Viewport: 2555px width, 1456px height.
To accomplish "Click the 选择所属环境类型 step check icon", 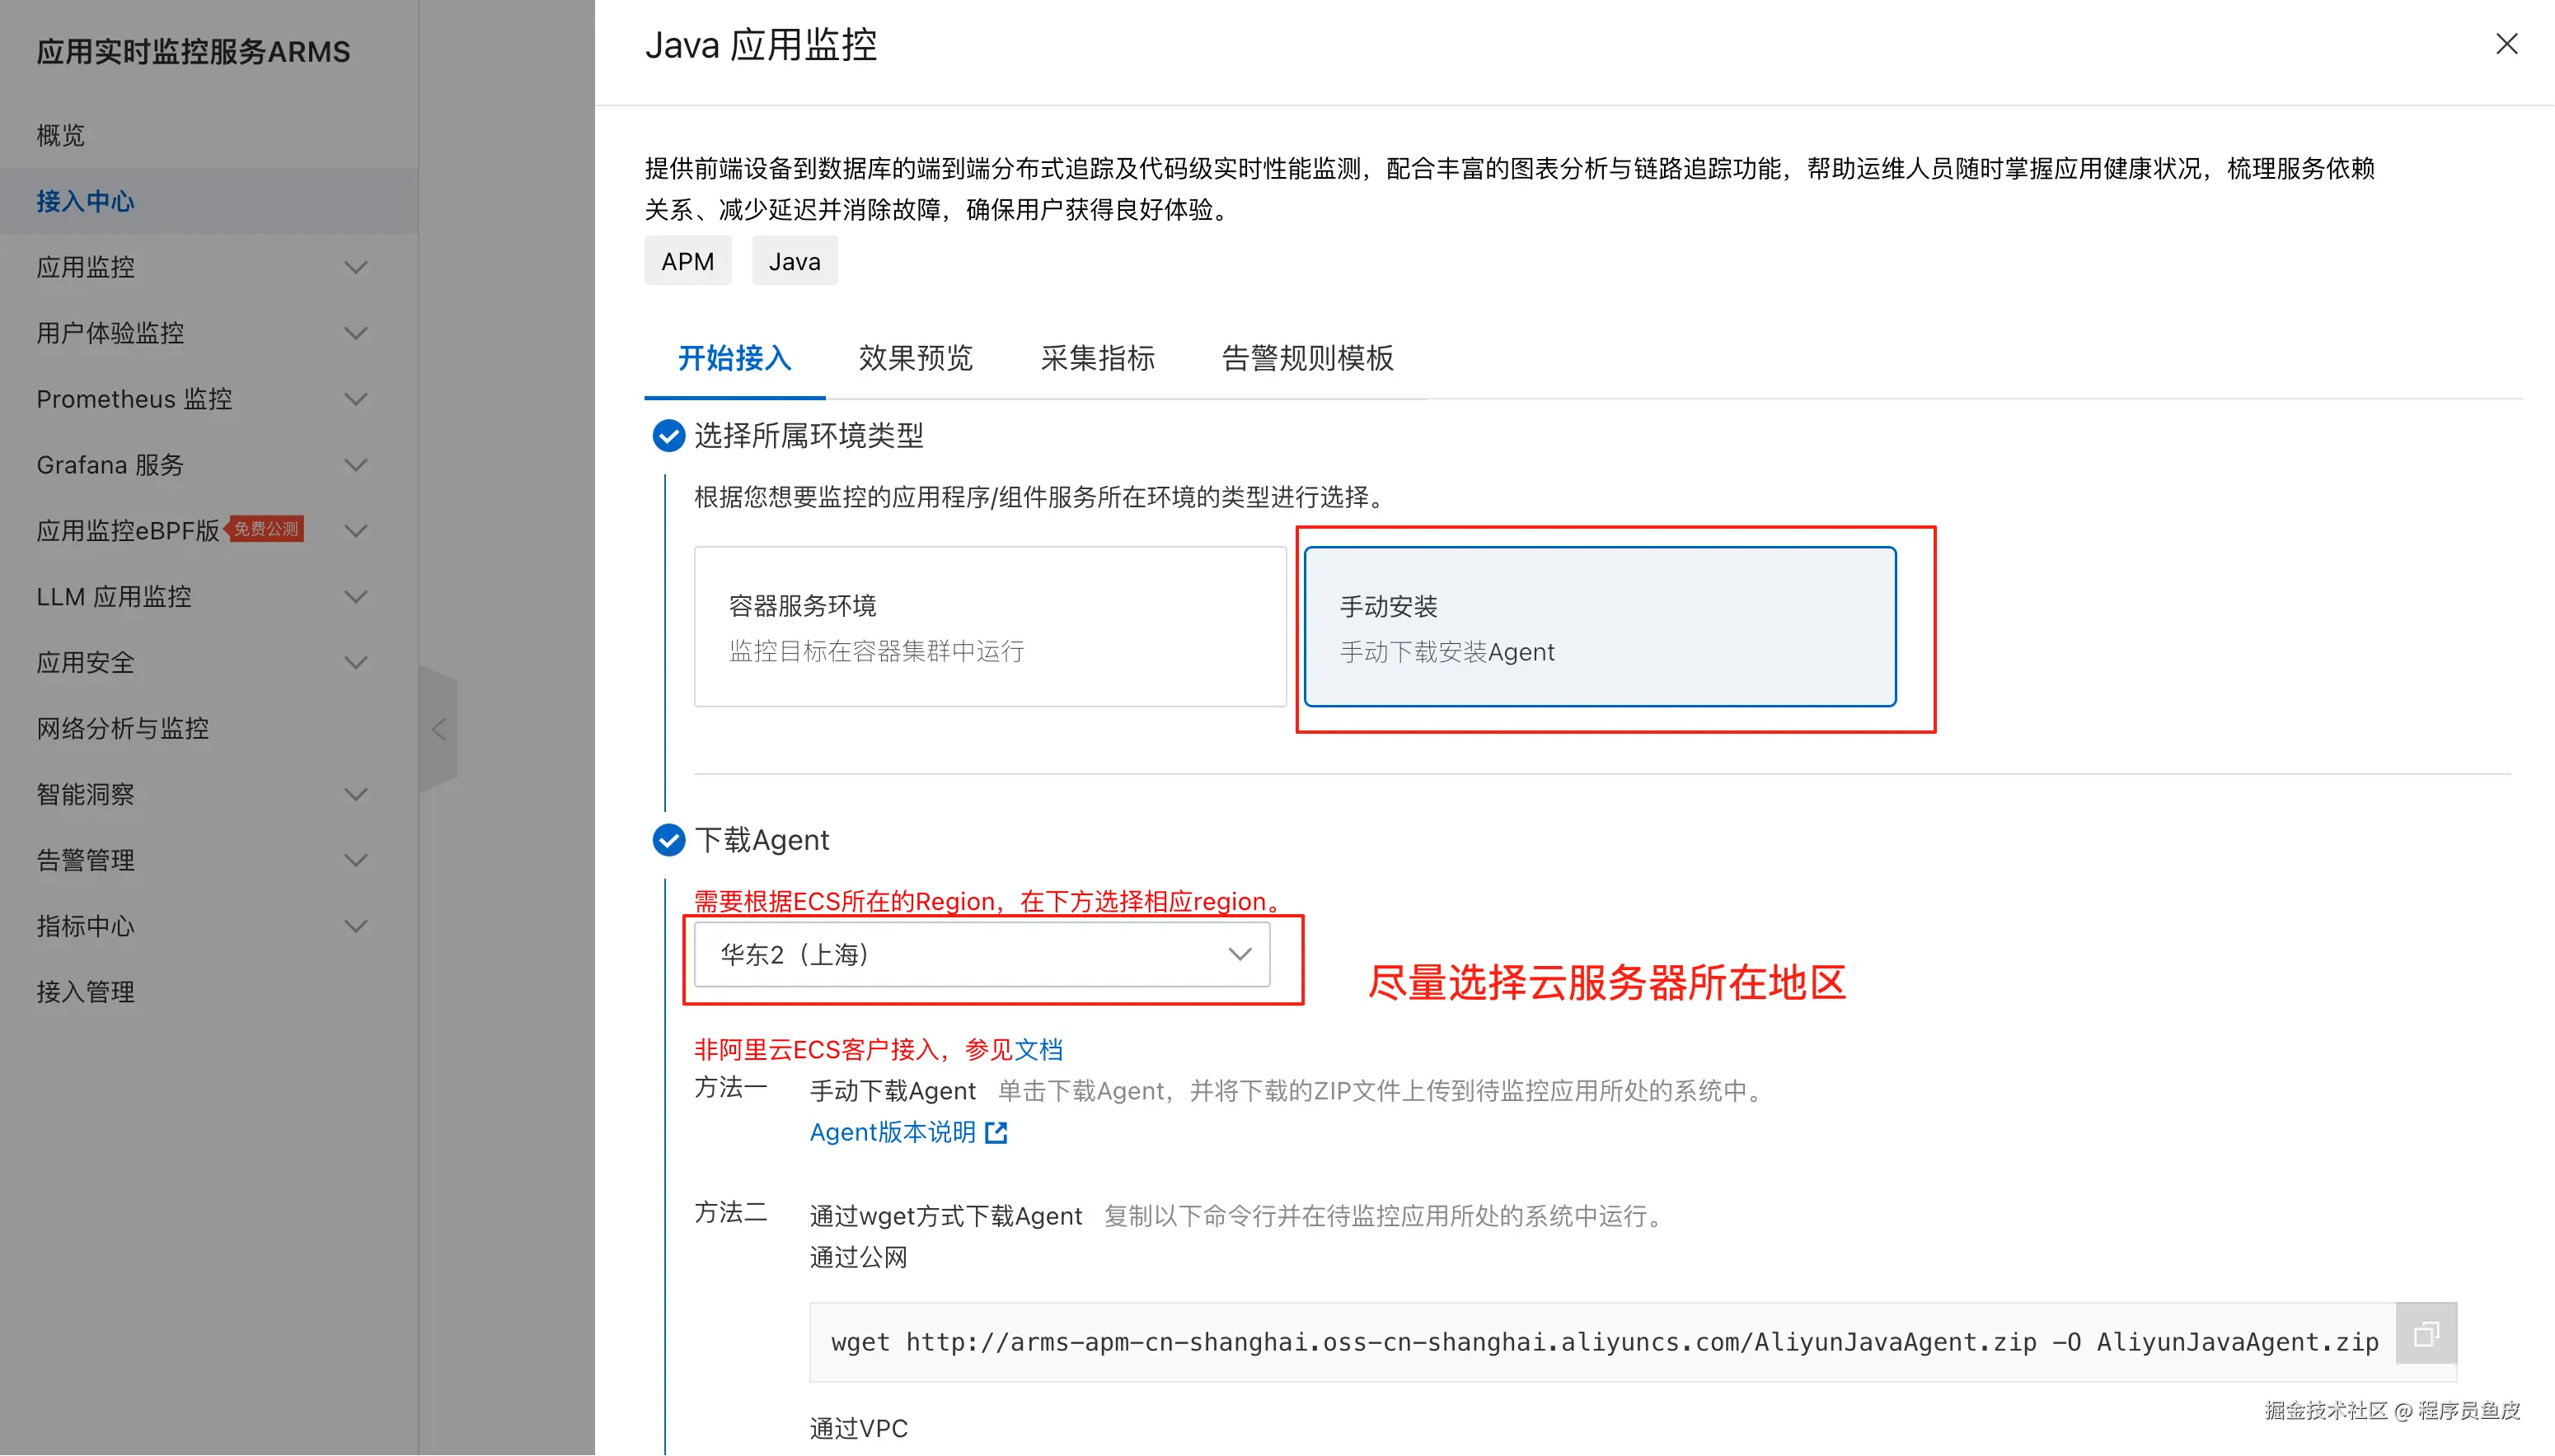I will [x=668, y=436].
